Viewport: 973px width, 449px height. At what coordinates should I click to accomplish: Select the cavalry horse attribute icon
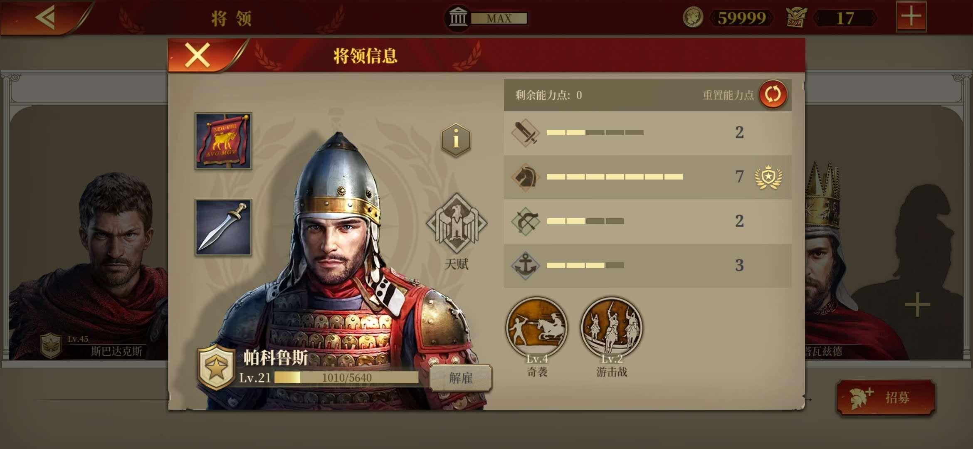click(525, 177)
